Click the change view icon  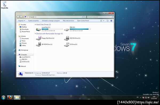tap(101, 21)
